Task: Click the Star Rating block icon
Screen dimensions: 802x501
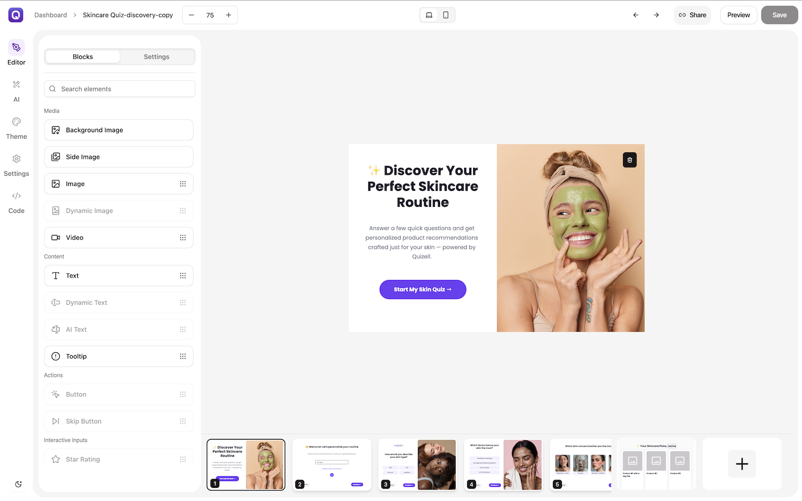Action: (56, 459)
